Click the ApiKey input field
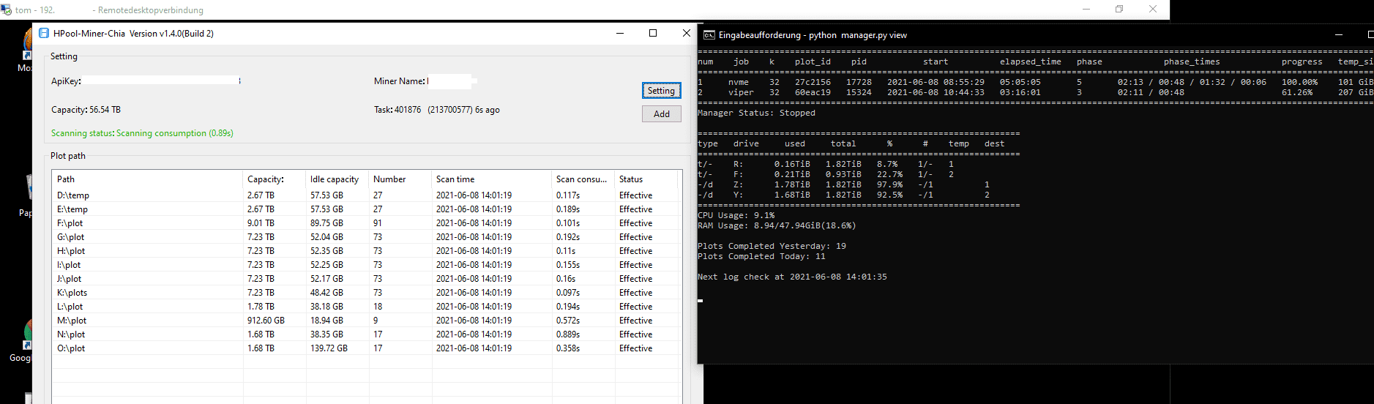Image resolution: width=1374 pixels, height=404 pixels. coord(161,81)
